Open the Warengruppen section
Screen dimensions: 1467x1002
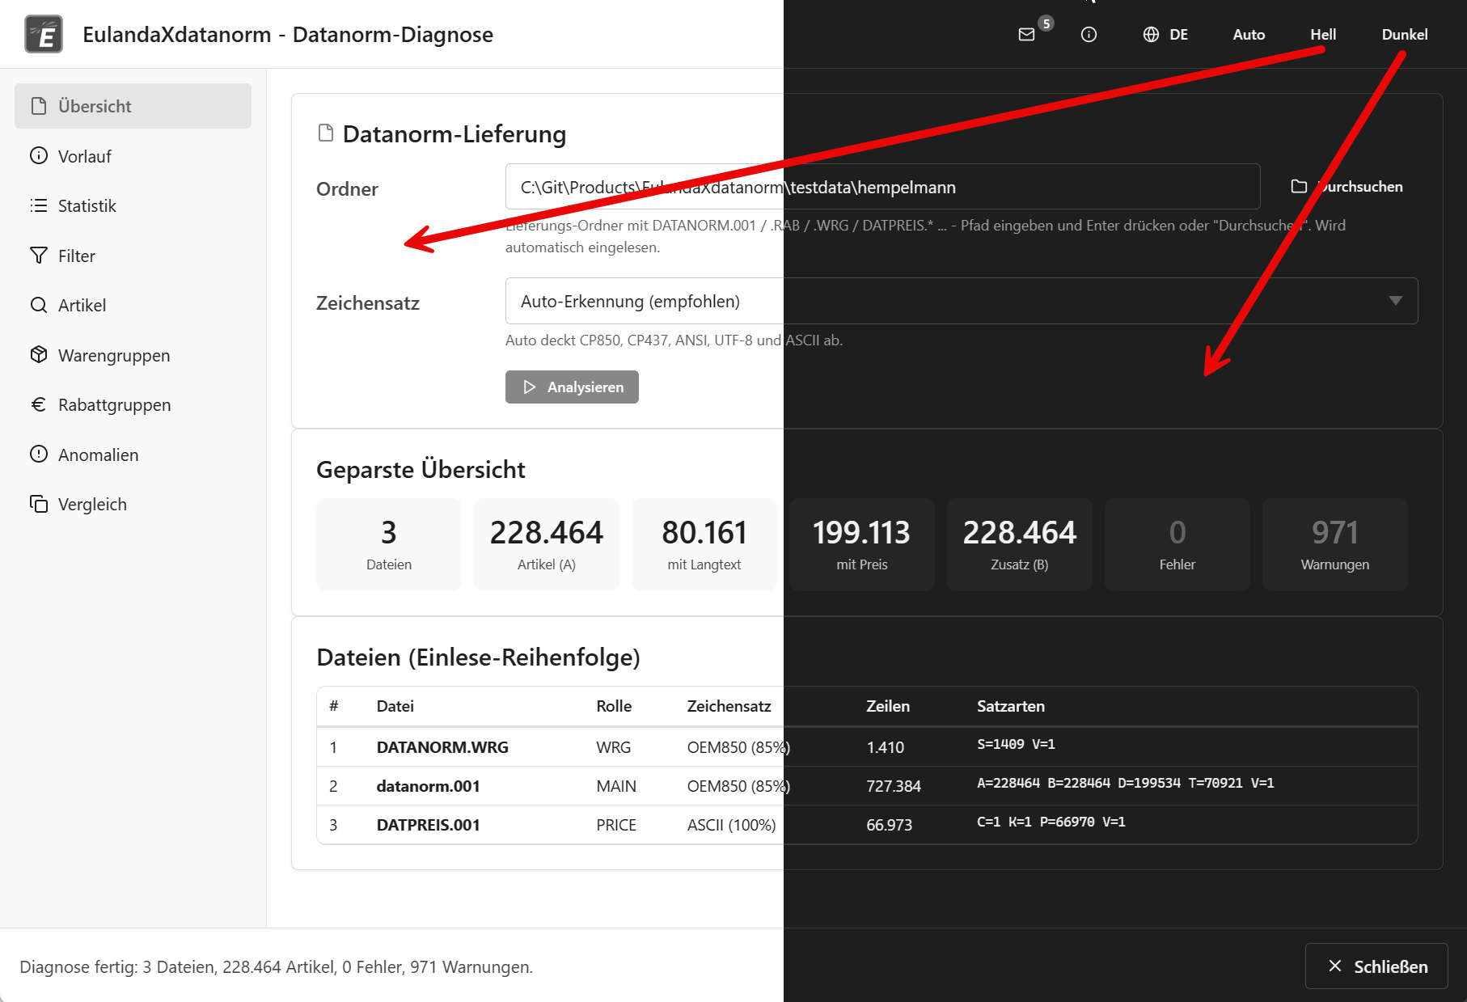click(133, 355)
